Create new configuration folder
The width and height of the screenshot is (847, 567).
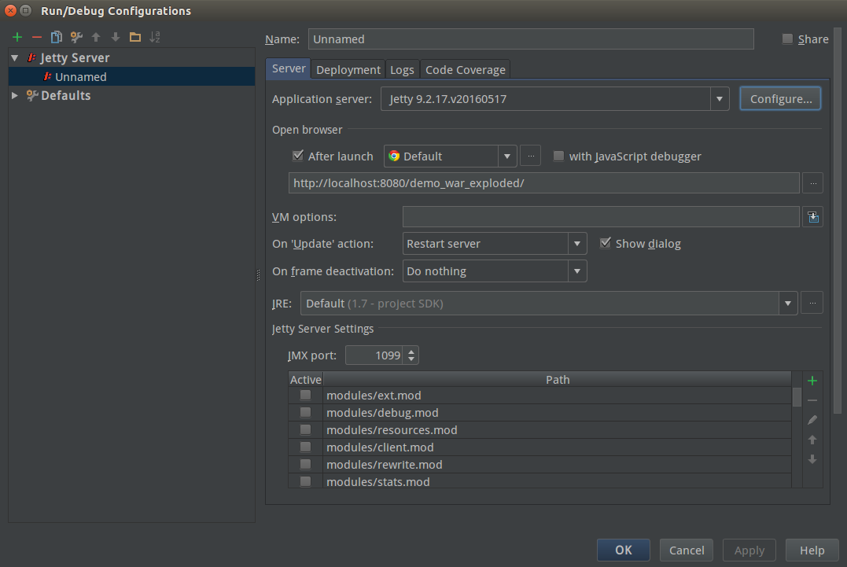tap(134, 36)
